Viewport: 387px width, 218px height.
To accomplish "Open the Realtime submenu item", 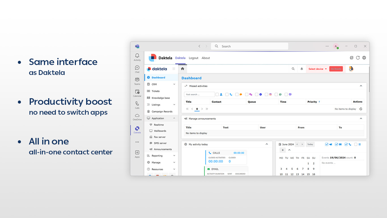I will click(161, 125).
